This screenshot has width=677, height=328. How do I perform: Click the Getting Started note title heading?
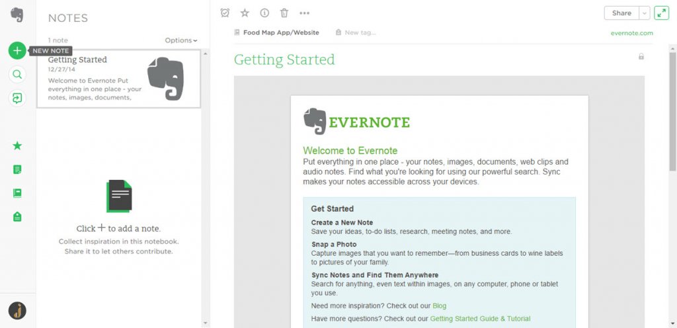[x=284, y=60]
